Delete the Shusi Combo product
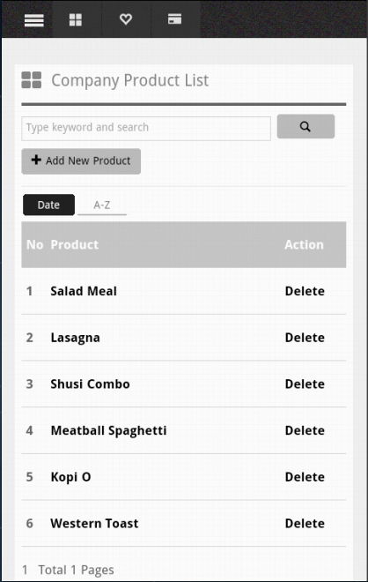 305,384
